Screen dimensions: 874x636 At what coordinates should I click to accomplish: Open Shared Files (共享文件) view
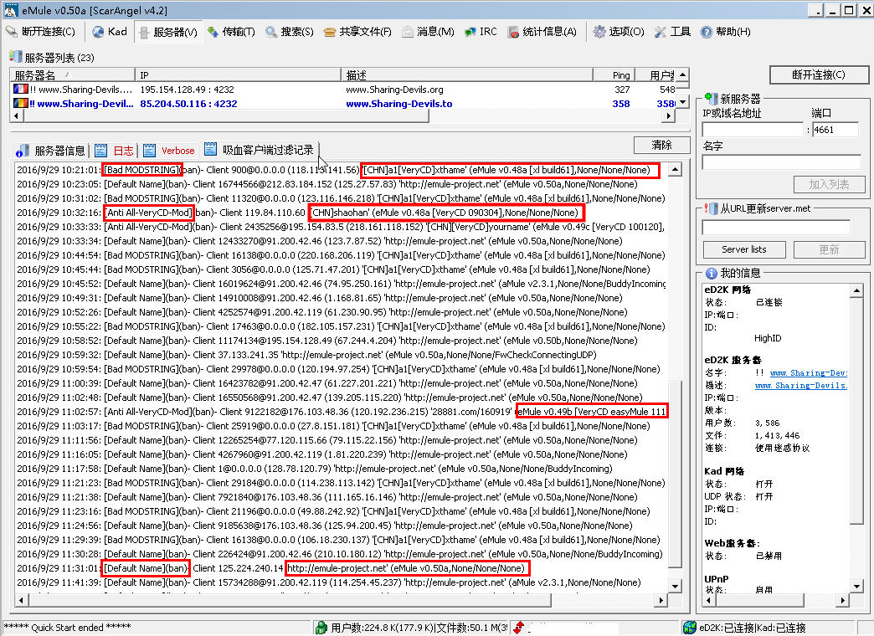357,32
